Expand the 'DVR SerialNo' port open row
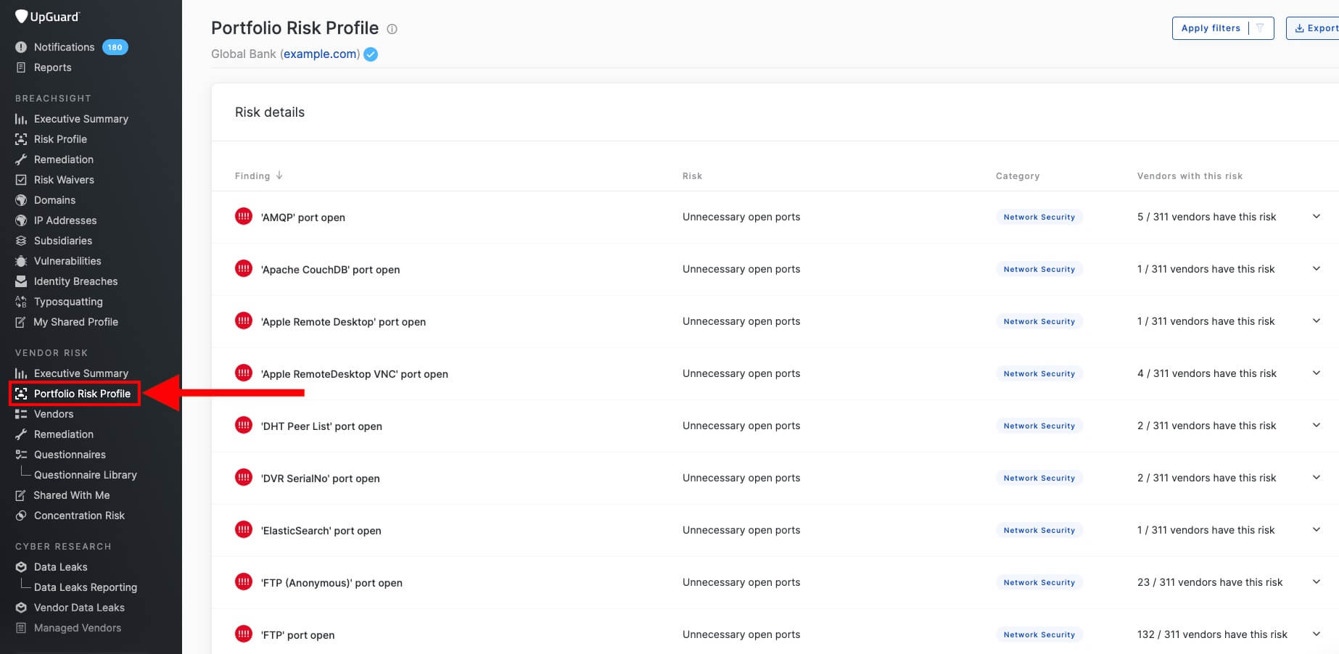This screenshot has height=654, width=1339. (1317, 478)
